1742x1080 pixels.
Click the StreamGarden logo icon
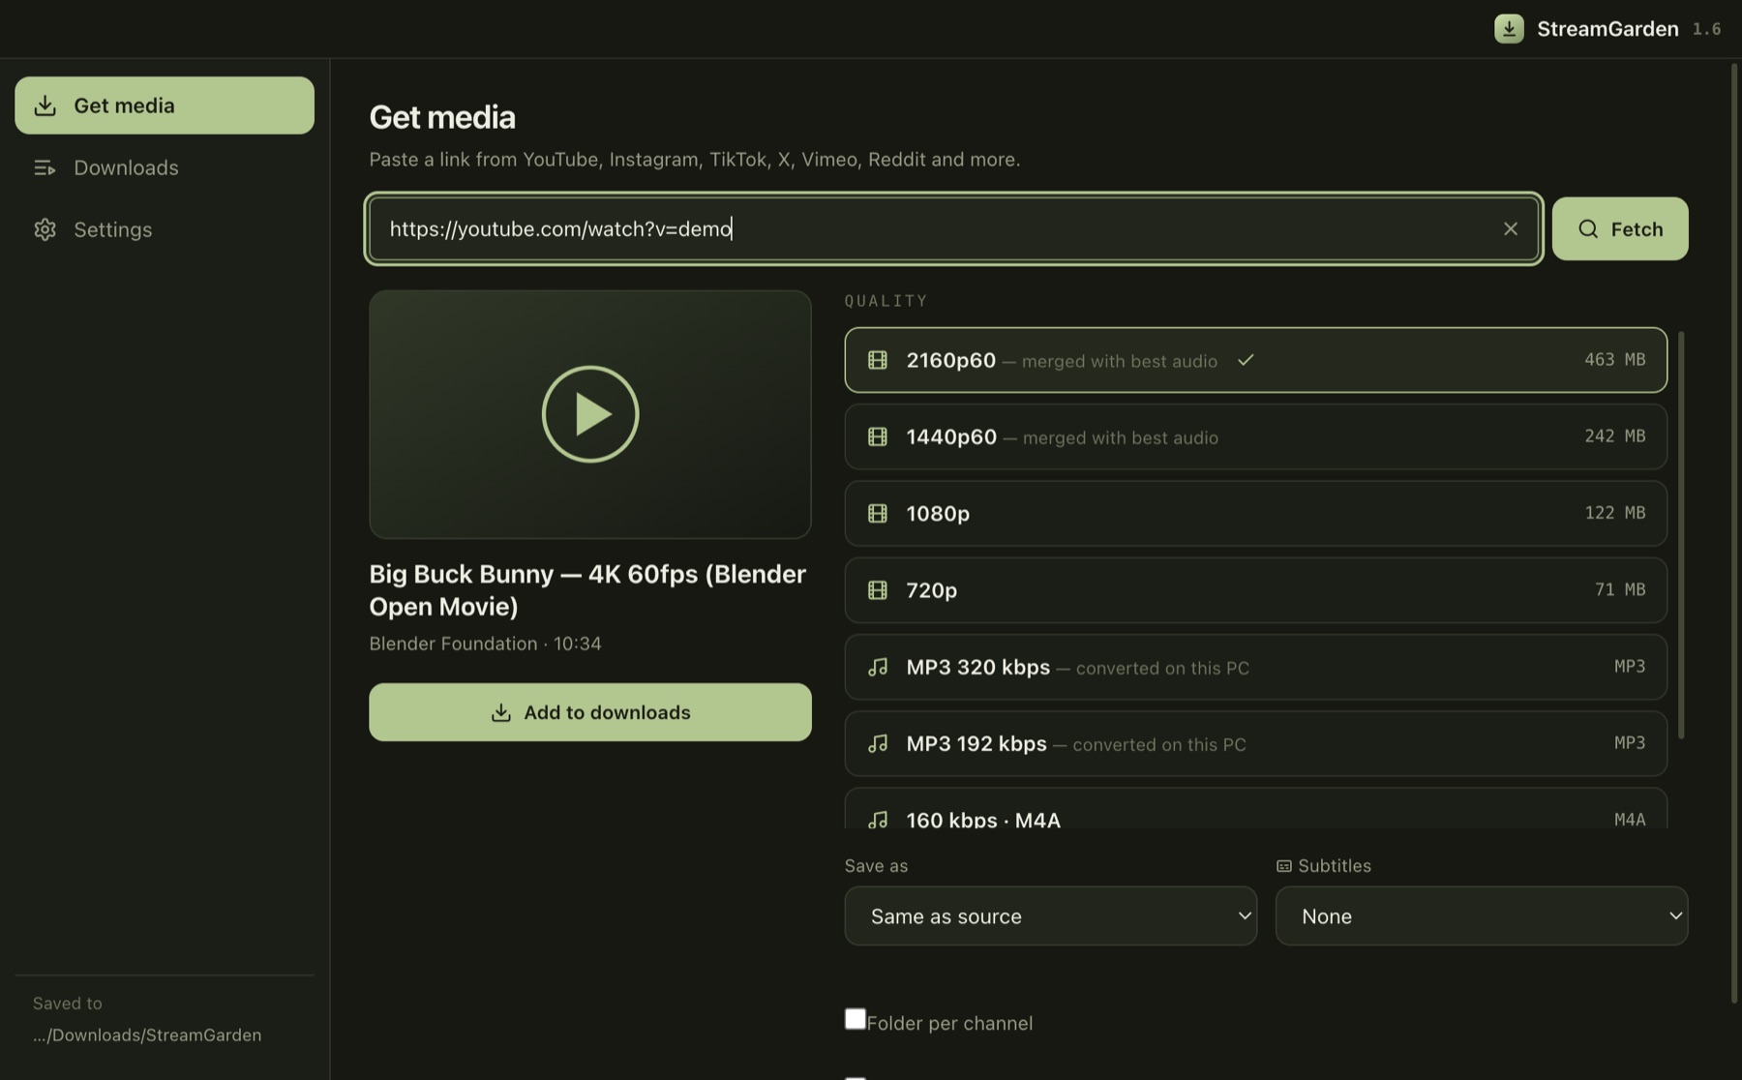coord(1509,29)
